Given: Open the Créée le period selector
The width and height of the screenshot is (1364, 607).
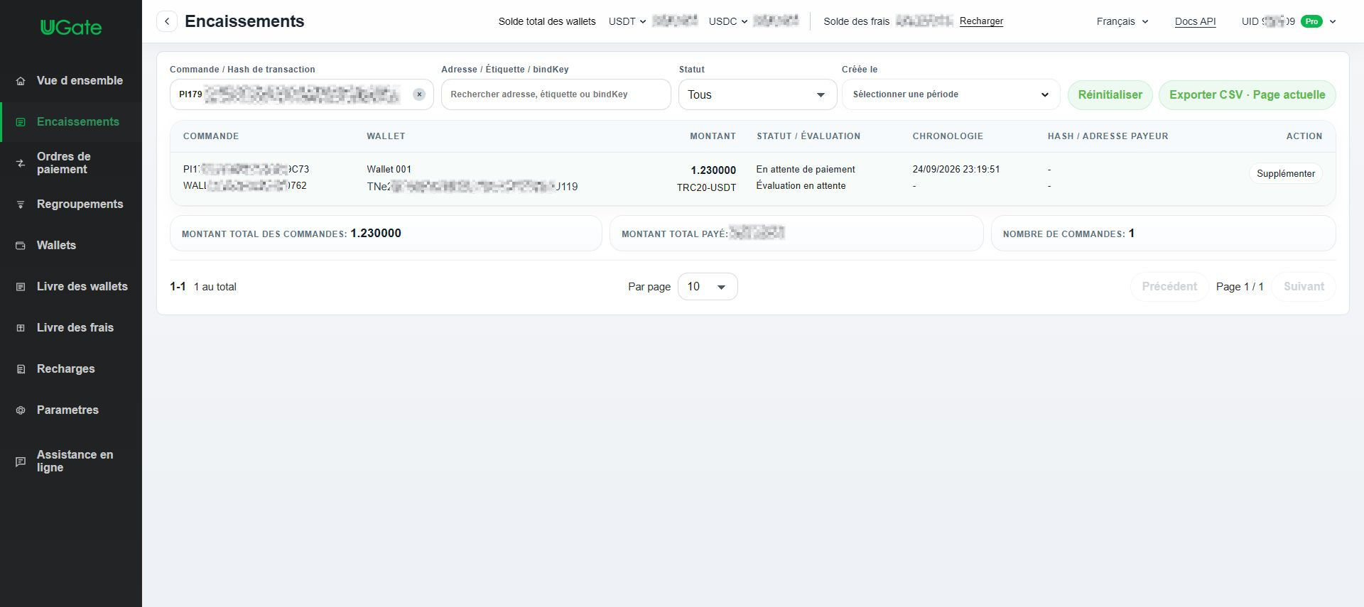Looking at the screenshot, I should [x=951, y=94].
